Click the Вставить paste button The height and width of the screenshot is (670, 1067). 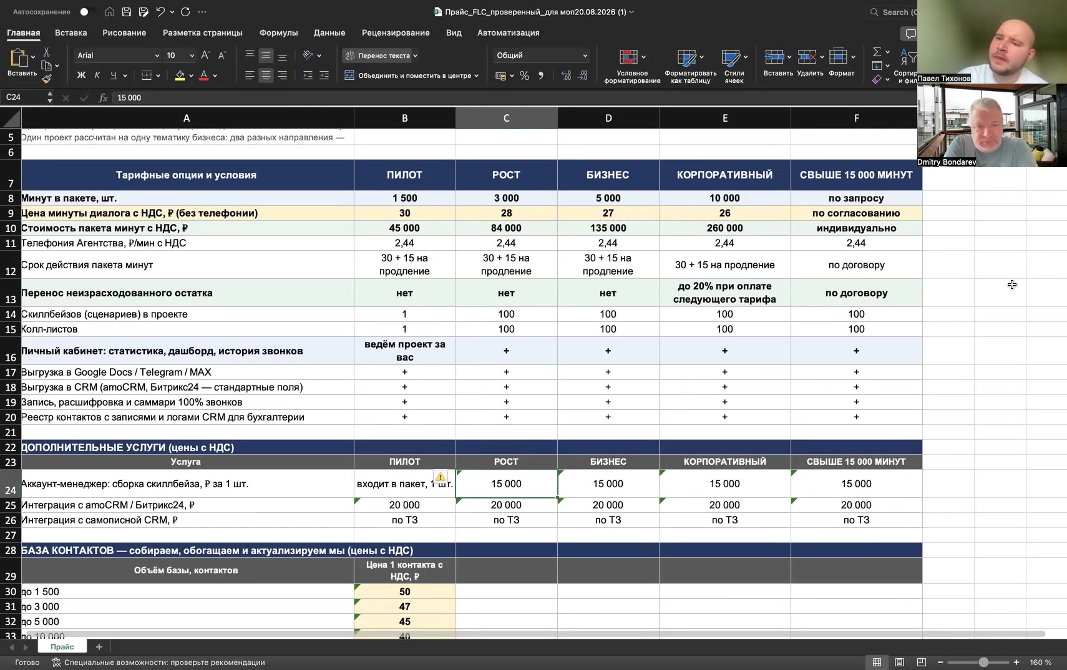click(22, 63)
